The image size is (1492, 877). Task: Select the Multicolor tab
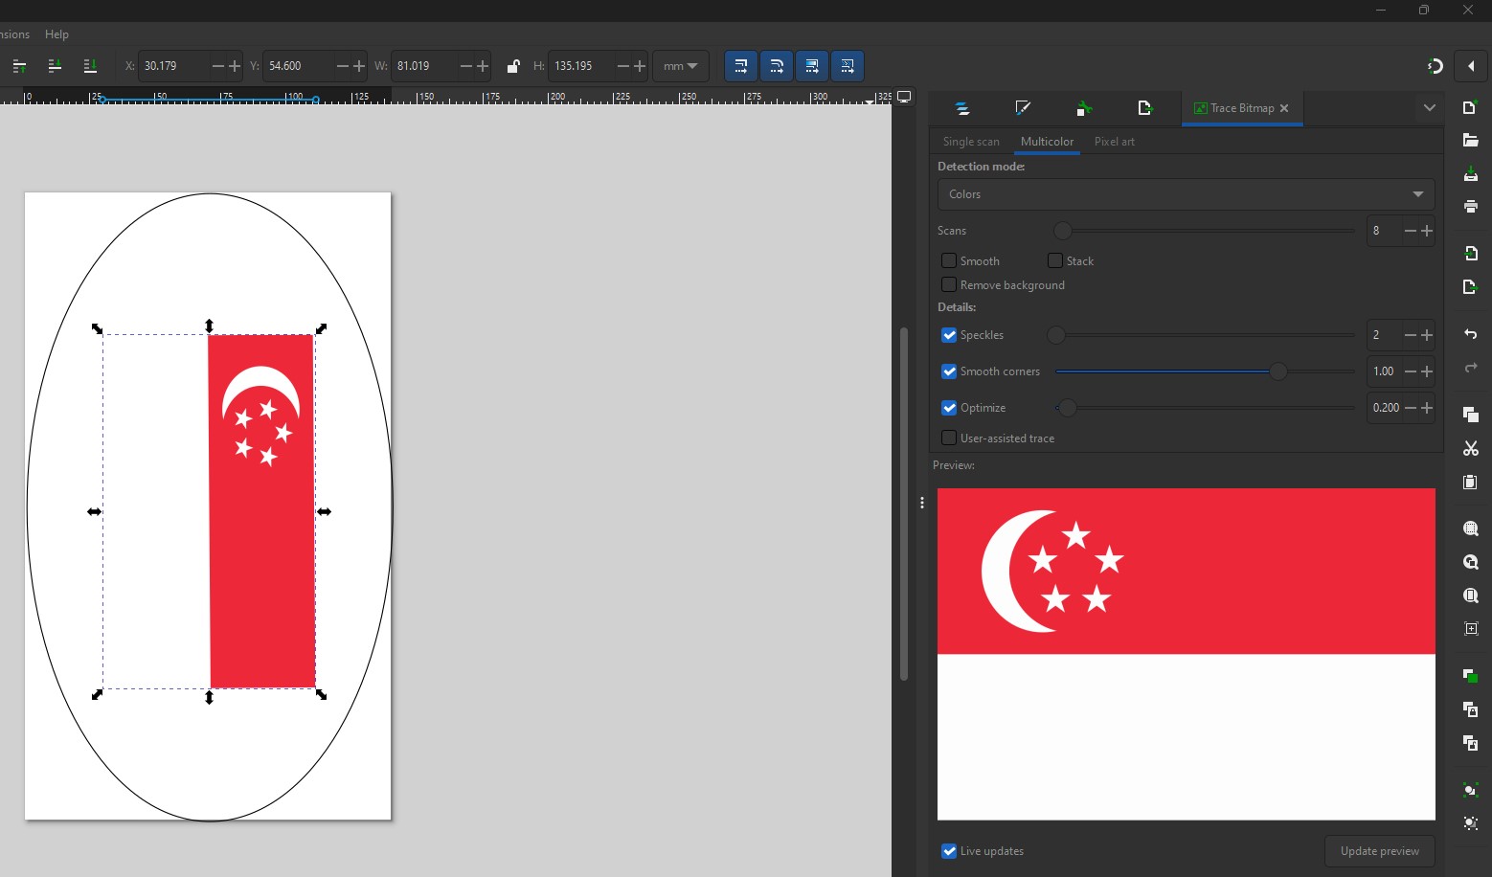1047,142
